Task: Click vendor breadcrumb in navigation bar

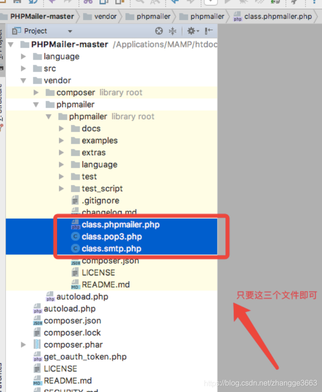Action: (100, 16)
